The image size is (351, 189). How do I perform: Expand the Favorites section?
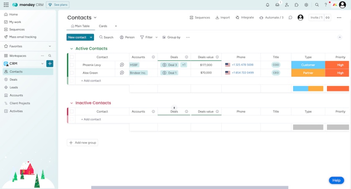click(x=50, y=46)
